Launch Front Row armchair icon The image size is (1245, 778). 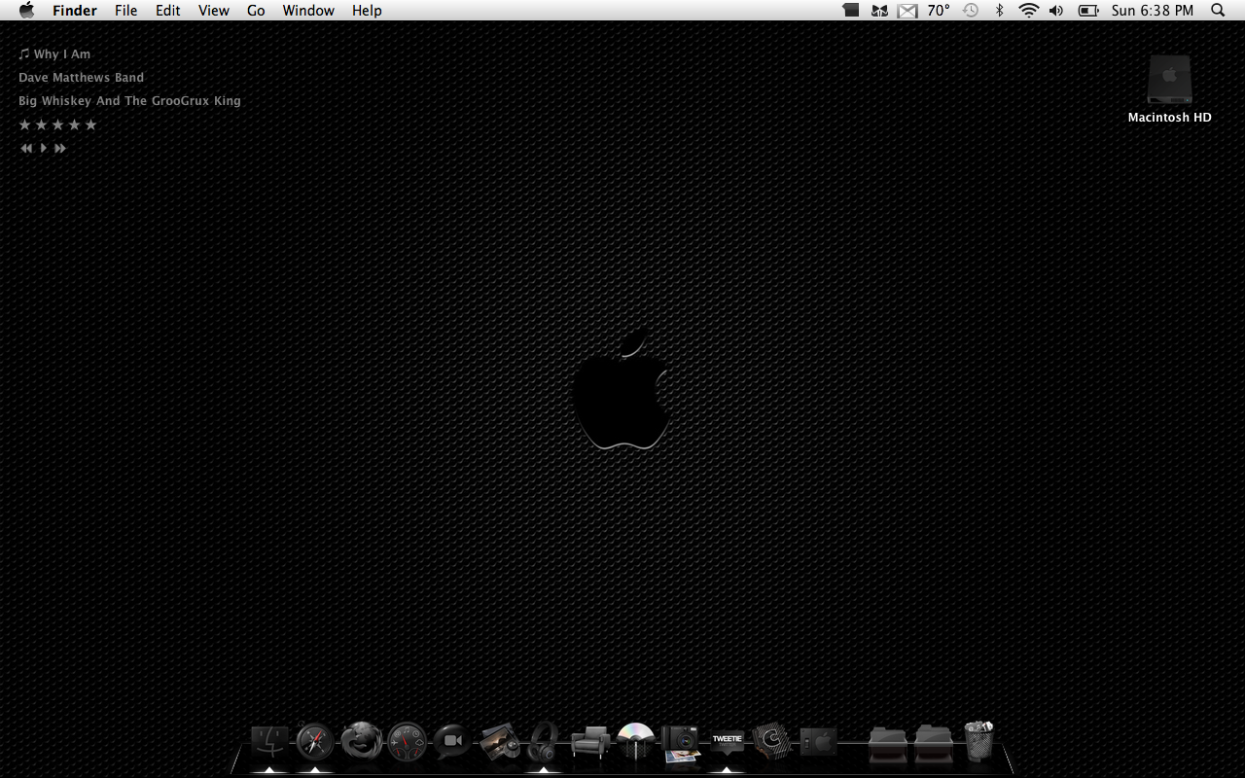click(590, 742)
